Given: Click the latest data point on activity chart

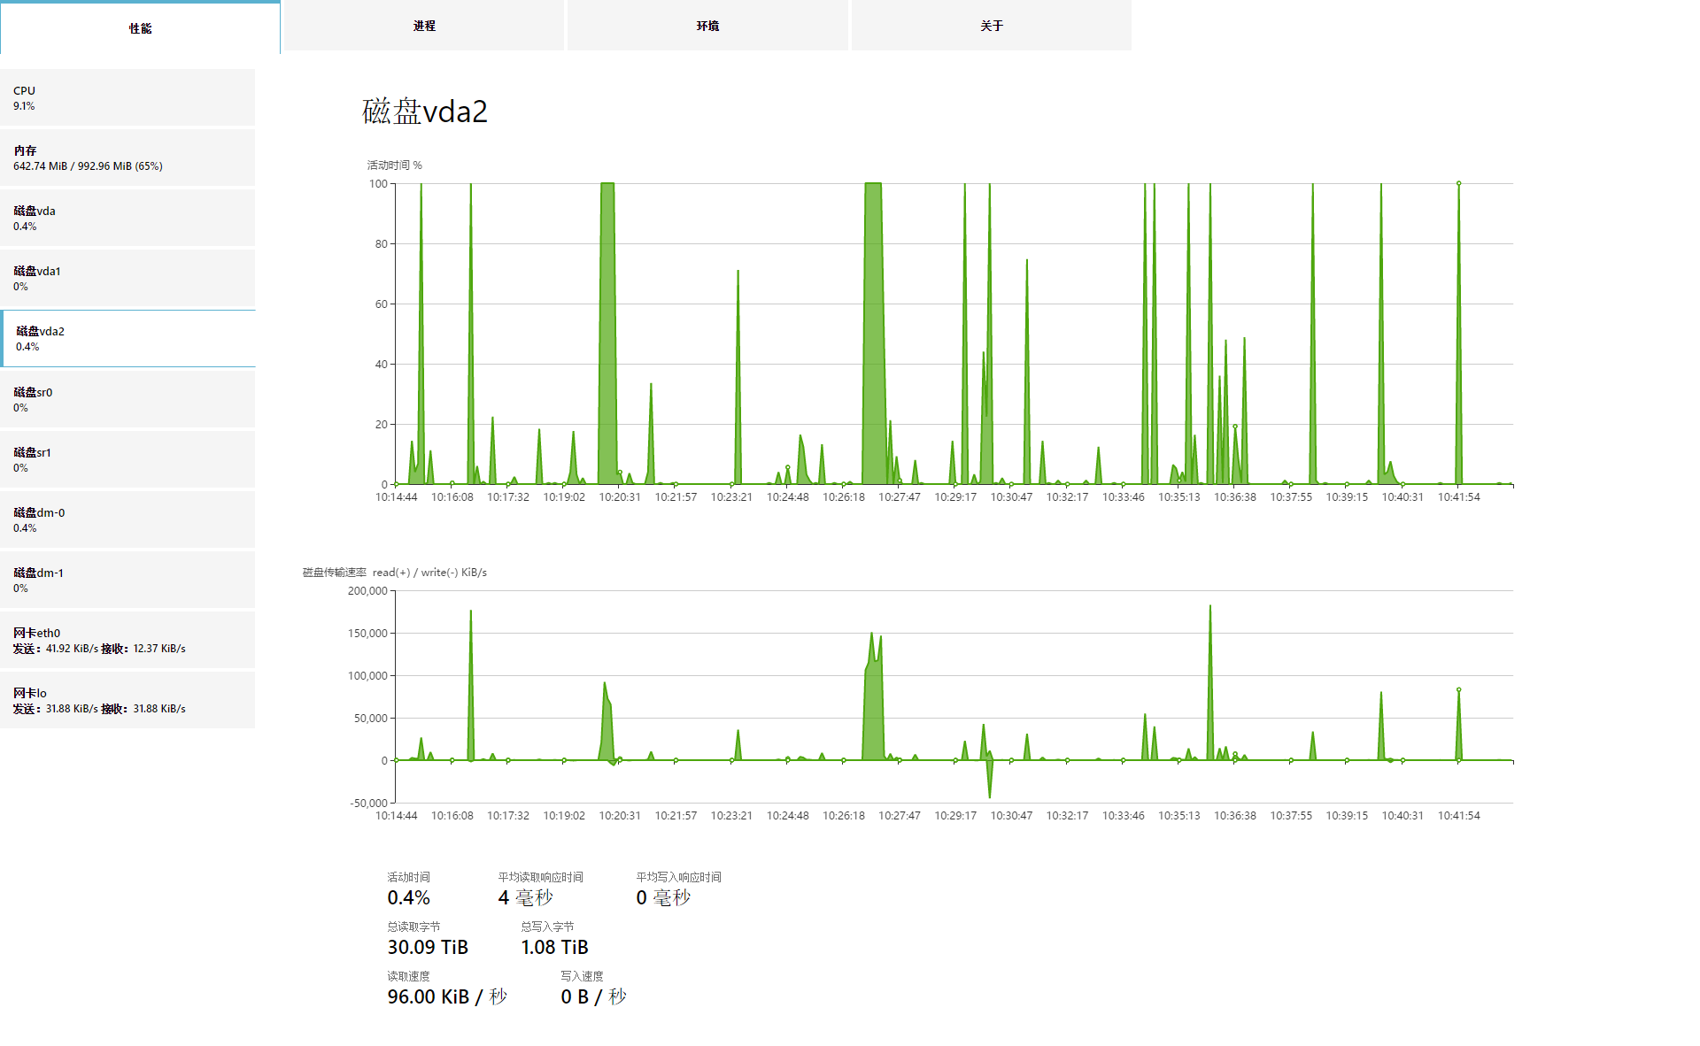Looking at the screenshot, I should 1459,183.
